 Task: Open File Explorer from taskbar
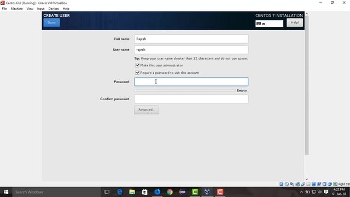coord(132,192)
